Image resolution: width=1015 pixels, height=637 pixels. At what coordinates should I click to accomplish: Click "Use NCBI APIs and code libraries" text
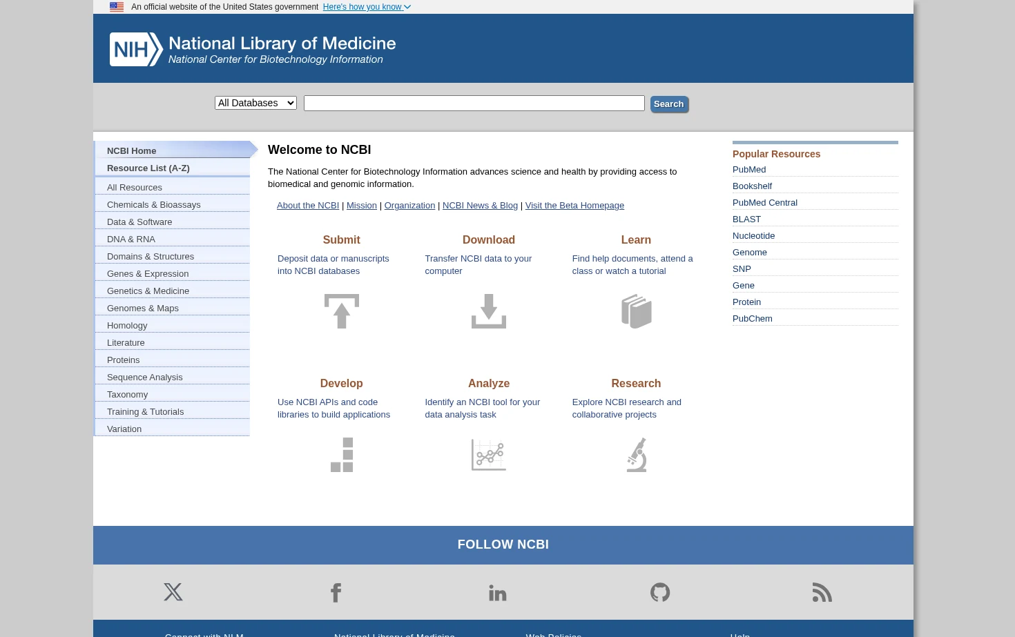click(334, 409)
